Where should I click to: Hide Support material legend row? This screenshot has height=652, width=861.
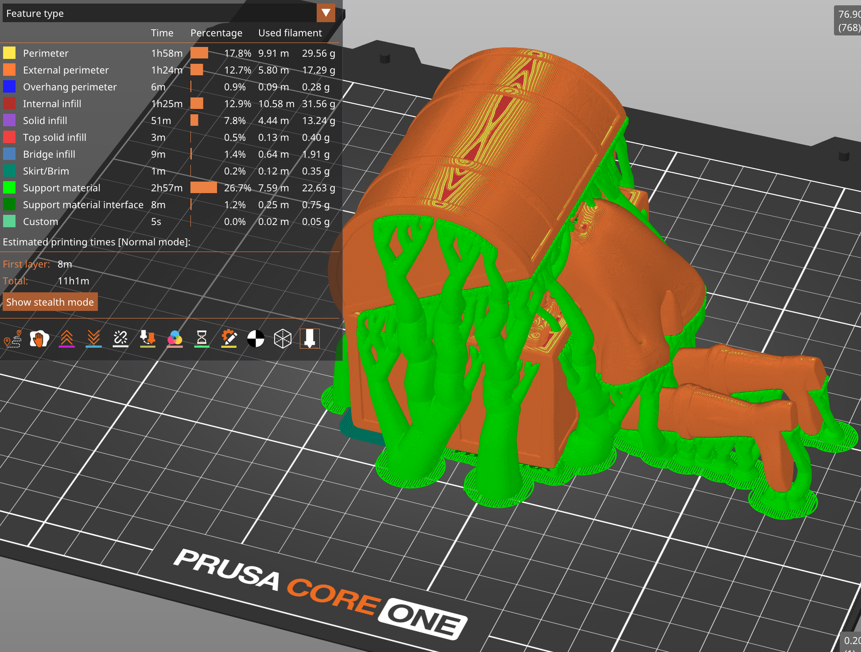pos(62,188)
